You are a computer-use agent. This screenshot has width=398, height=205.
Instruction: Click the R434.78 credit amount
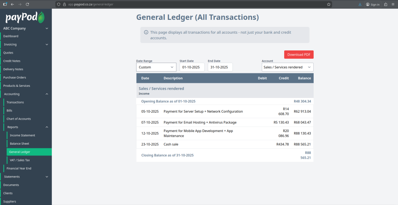point(283,144)
